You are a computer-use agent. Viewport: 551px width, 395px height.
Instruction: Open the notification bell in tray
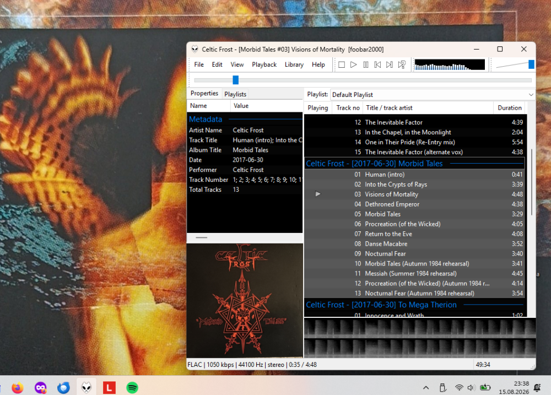pos(537,388)
